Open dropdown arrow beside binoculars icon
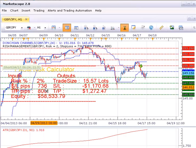The height and width of the screenshot is (148, 196). pos(34,28)
